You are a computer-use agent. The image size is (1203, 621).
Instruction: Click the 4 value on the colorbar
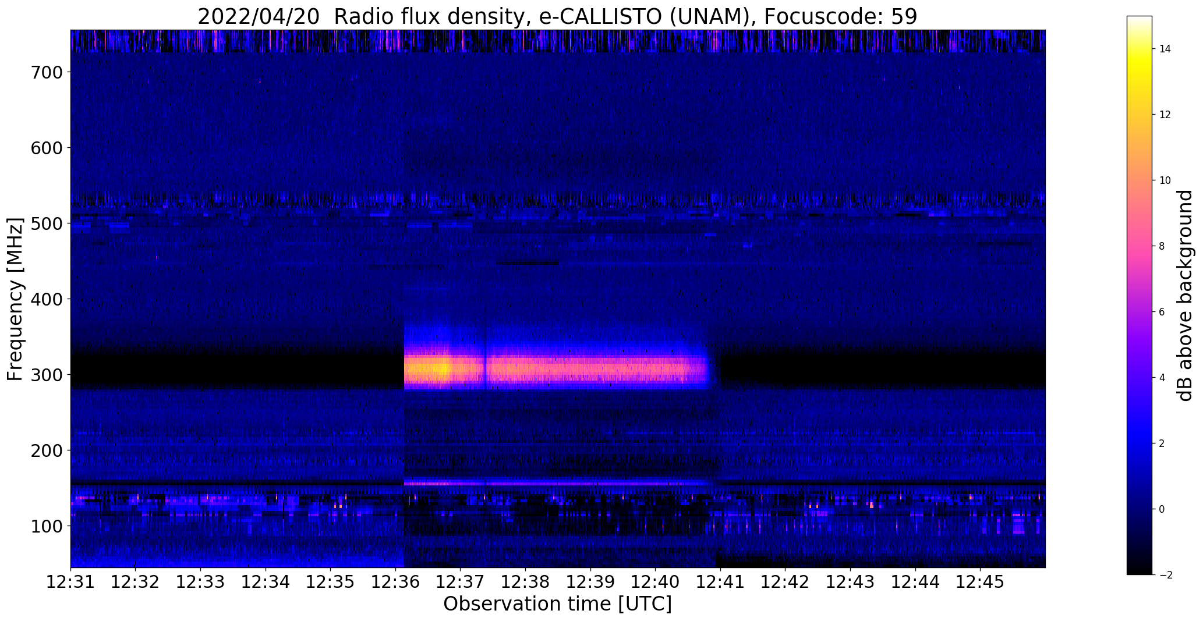(1162, 378)
